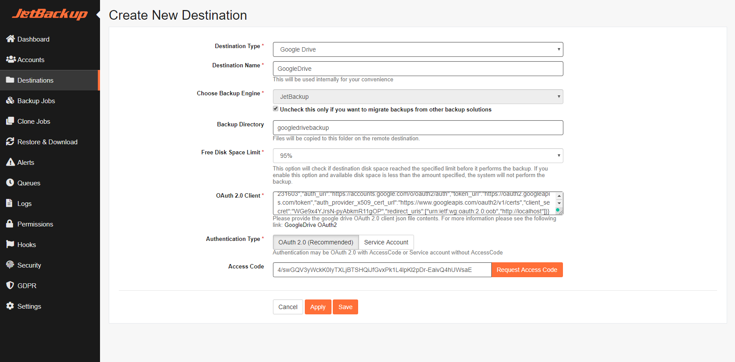Screen dimensions: 735x362
Task: Click the Hooks flag icon
Action: coord(10,244)
